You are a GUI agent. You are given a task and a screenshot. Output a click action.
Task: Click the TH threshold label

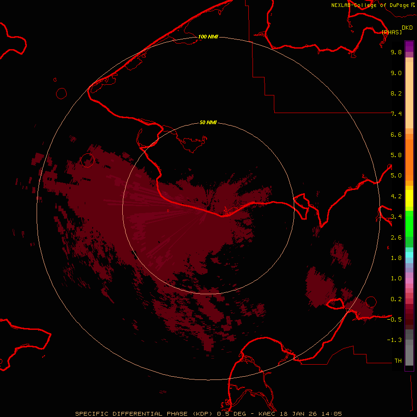pos(398,361)
